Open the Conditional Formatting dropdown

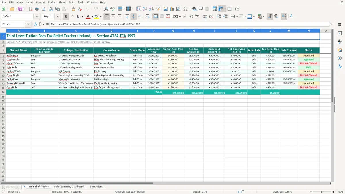pyautogui.click(x=264, y=17)
